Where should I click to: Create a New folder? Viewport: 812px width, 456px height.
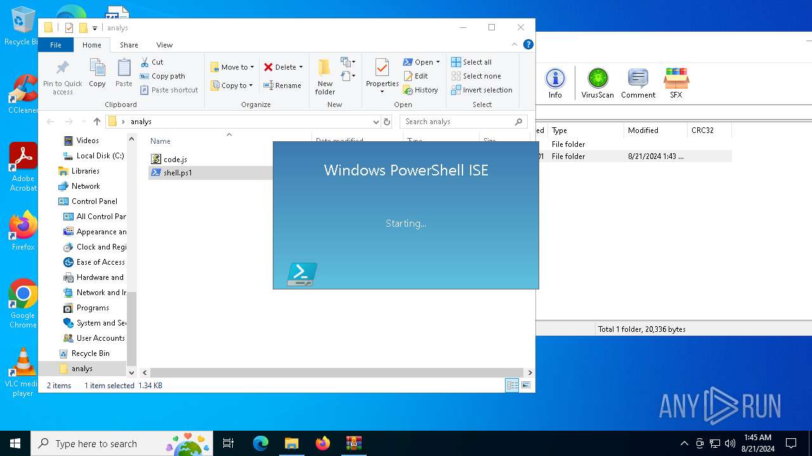[x=325, y=77]
